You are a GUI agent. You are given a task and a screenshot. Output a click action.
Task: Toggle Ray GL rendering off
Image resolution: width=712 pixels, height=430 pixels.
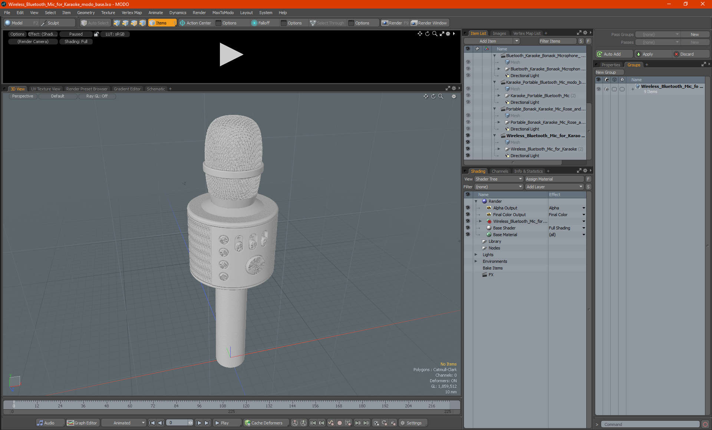(x=96, y=96)
